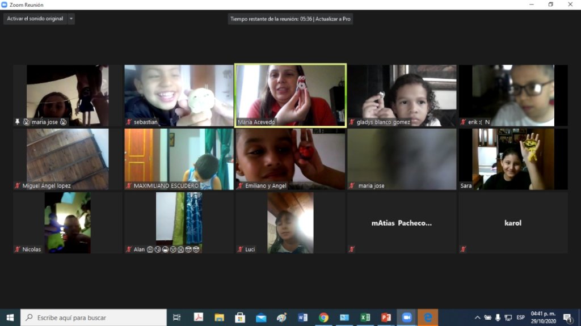The width and height of the screenshot is (581, 326).
Task: Open dropdown arrow next to Activar el sonido original
Action: 71,19
